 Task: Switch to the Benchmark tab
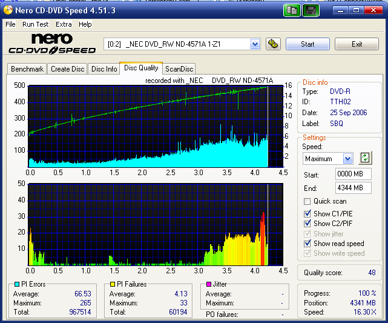click(27, 69)
